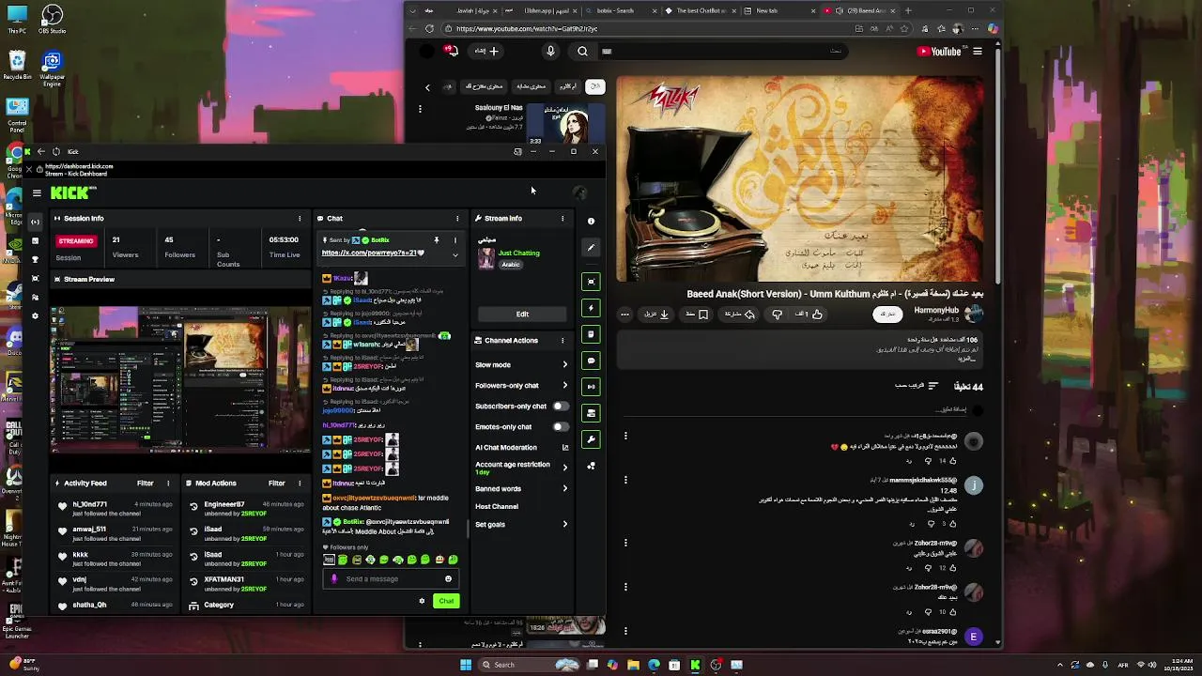Click the pin icon on the BotRix pinned message

pos(436,240)
